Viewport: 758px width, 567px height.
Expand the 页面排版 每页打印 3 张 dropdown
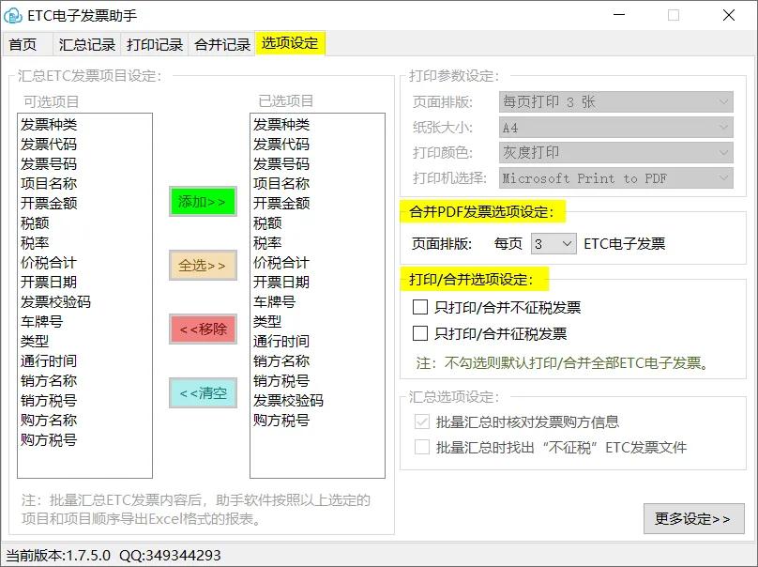615,102
